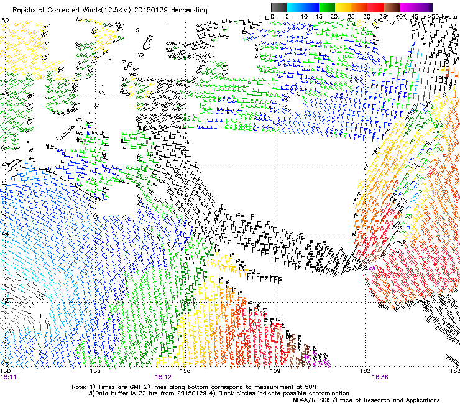Click the latitude label '42'
The image size is (460, 404).
click(x=5, y=300)
